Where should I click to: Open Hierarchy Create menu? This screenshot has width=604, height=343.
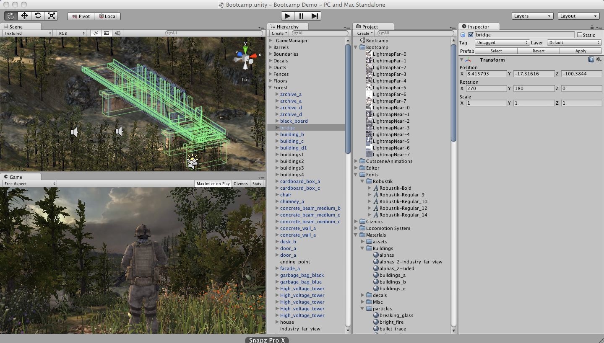coord(279,33)
